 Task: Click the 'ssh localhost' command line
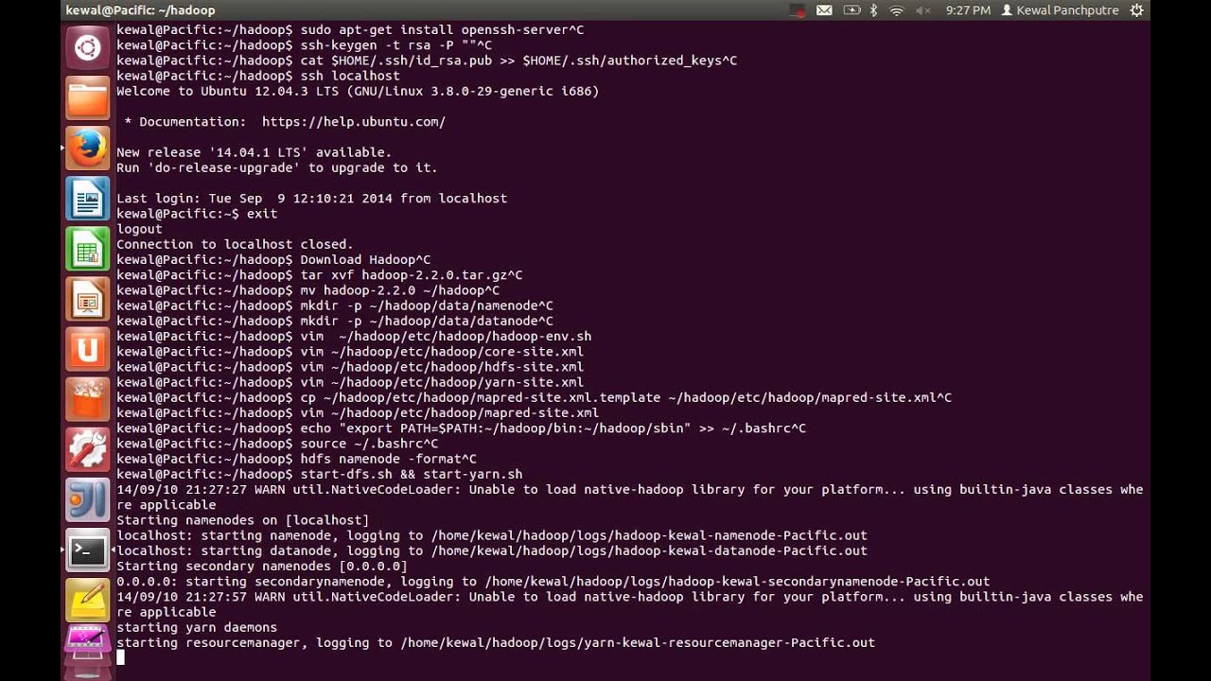(258, 76)
